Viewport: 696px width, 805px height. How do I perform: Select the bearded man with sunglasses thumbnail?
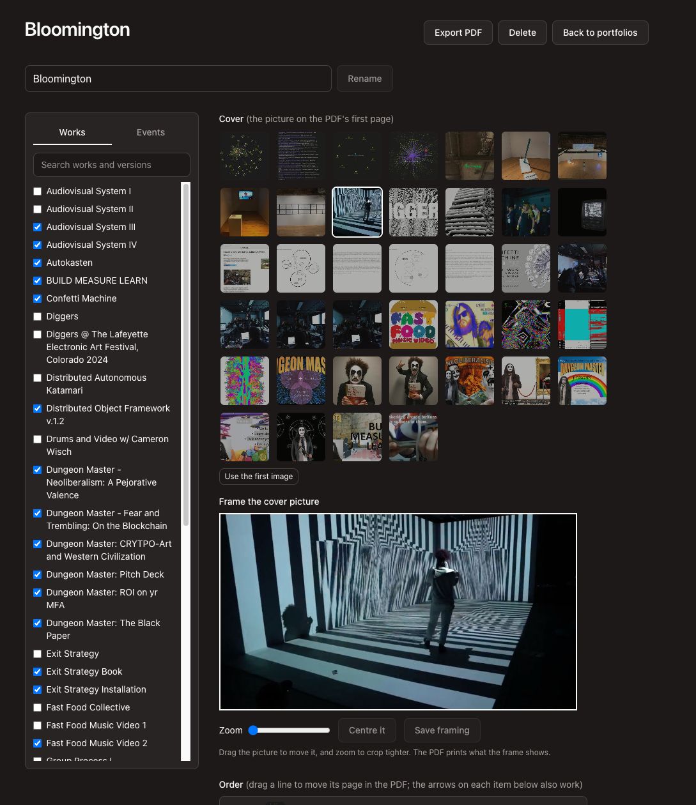point(470,325)
